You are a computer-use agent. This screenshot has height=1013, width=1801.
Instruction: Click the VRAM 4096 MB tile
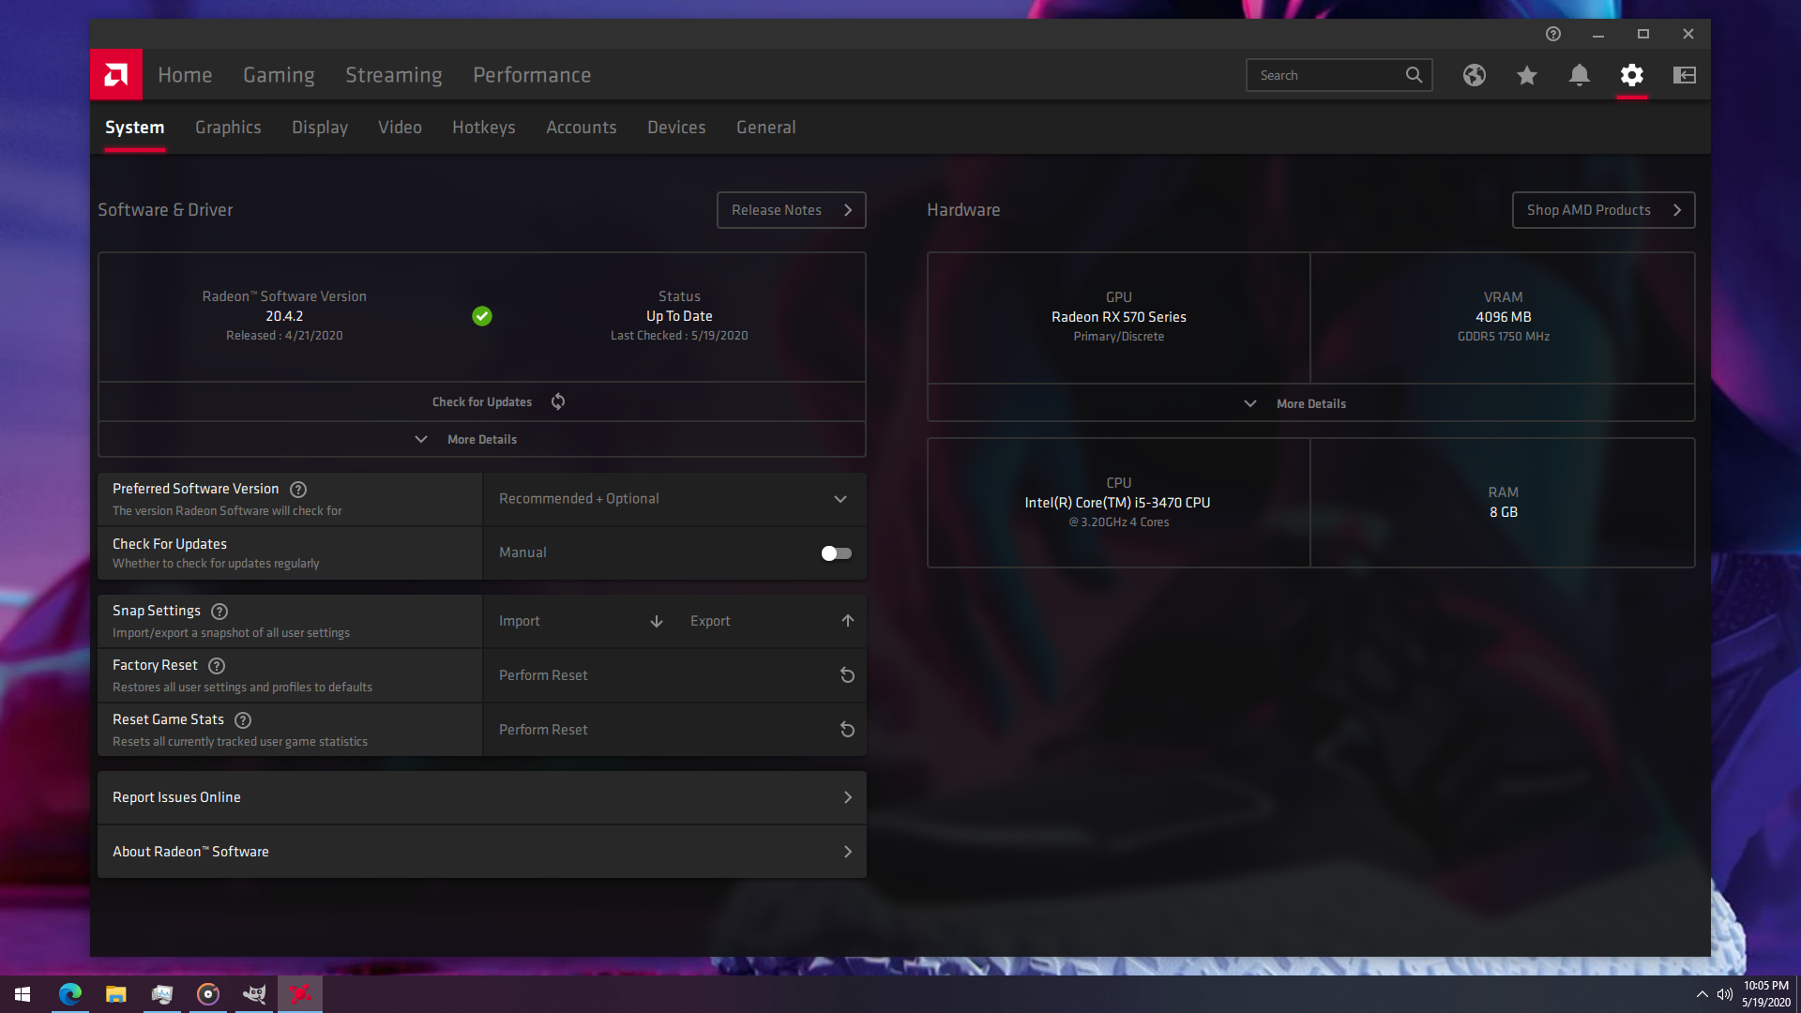[1503, 317]
